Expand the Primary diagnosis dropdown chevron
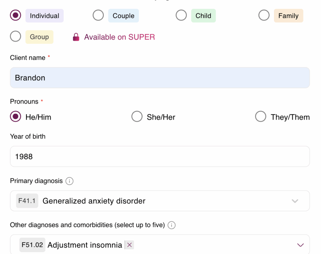Viewport: 321px width, 254px height. click(295, 201)
